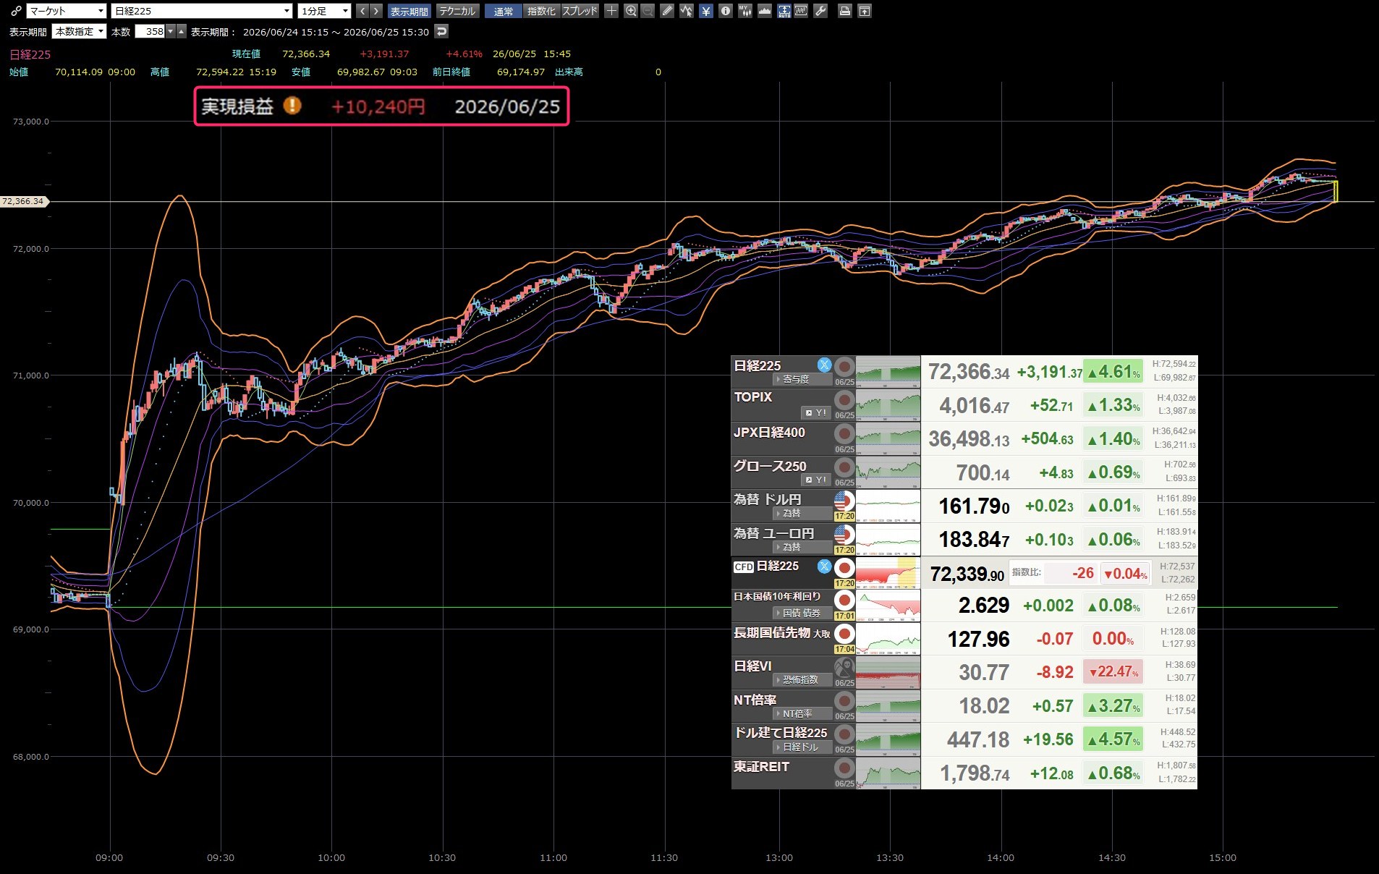Toggle 通常 chart mode
This screenshot has width=1379, height=874.
click(503, 11)
